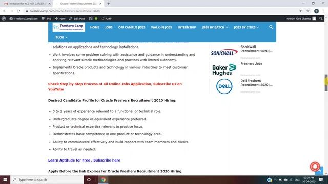Expand the Blog dropdown menu

coord(61,37)
